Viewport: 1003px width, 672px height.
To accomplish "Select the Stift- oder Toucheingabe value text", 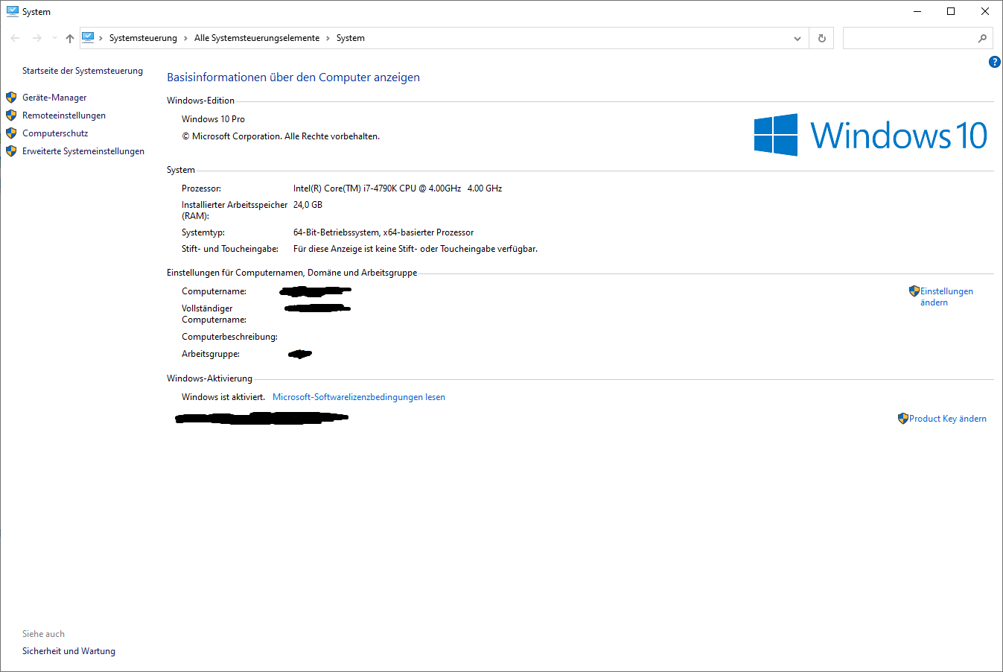I will point(415,249).
